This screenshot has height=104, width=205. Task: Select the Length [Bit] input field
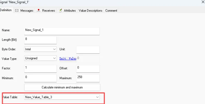[40, 40]
